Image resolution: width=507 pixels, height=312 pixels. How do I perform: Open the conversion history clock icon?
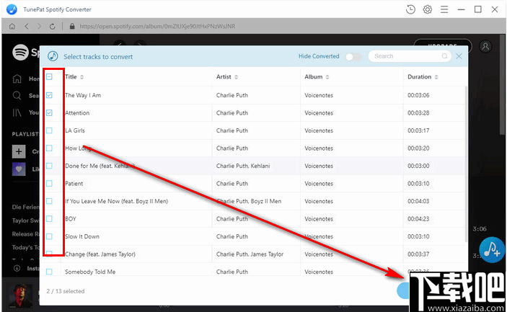click(410, 9)
